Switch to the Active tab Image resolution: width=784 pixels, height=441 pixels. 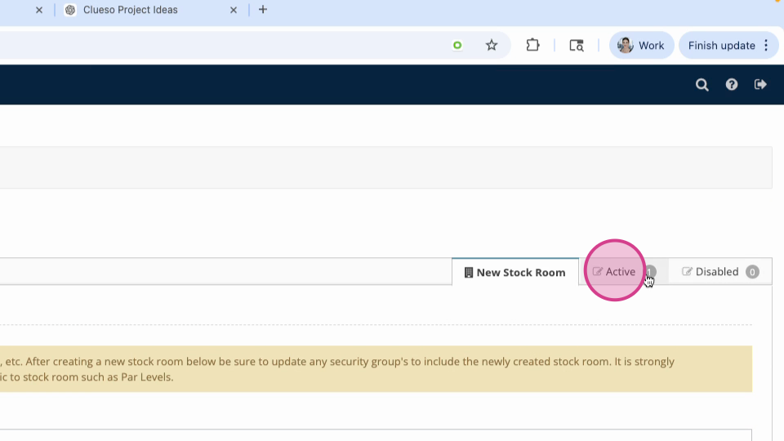pos(623,271)
